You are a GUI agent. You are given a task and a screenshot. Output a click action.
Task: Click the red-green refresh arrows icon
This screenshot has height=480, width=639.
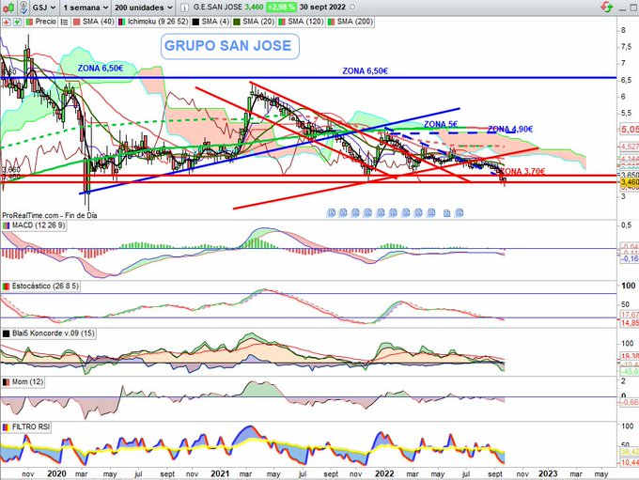(x=607, y=7)
